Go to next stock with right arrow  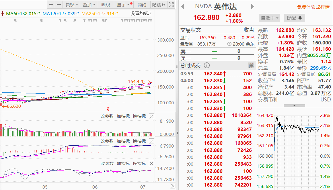point(252,6)
